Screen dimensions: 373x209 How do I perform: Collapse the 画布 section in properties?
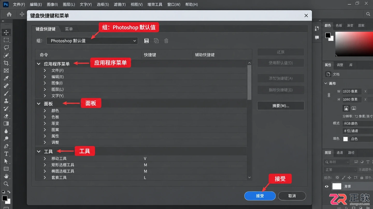pyautogui.click(x=326, y=83)
